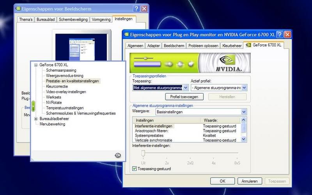Select Schermresoluties & Vernieuwingsfrequenties tree item
This screenshot has width=312, height=195.
tap(81, 113)
